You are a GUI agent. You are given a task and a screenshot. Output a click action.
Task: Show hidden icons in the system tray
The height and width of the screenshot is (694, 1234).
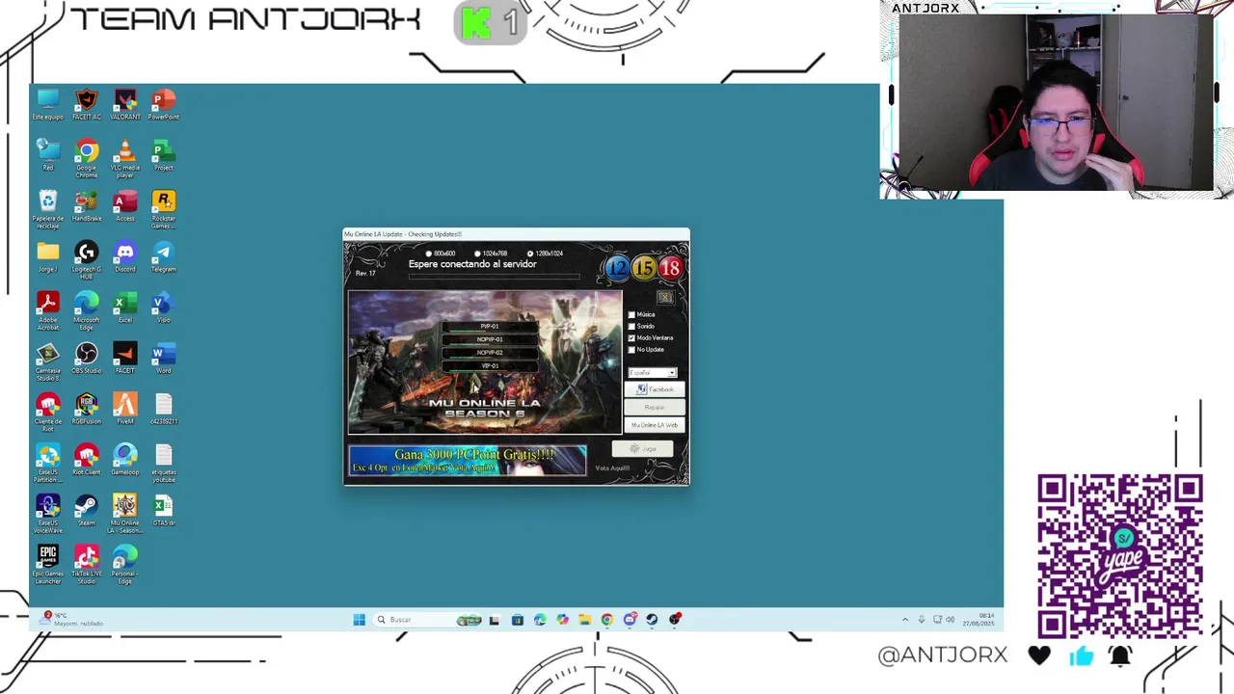point(904,620)
